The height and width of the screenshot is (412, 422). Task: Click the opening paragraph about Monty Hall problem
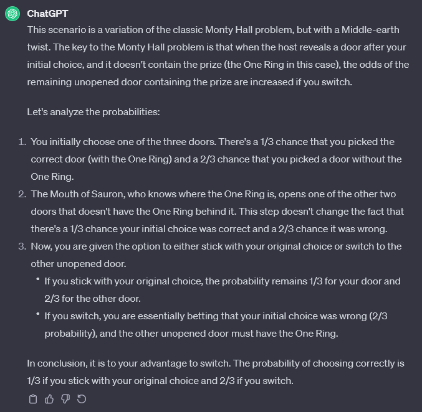[x=218, y=56]
